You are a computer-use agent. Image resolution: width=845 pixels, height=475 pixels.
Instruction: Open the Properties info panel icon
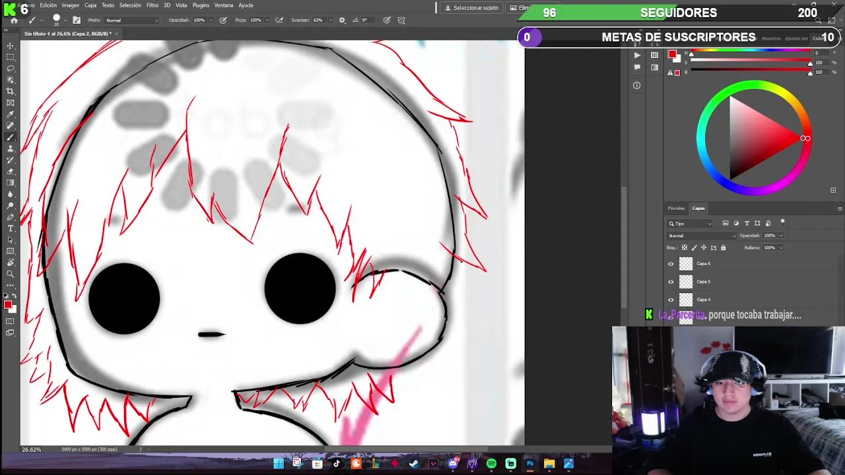click(636, 85)
